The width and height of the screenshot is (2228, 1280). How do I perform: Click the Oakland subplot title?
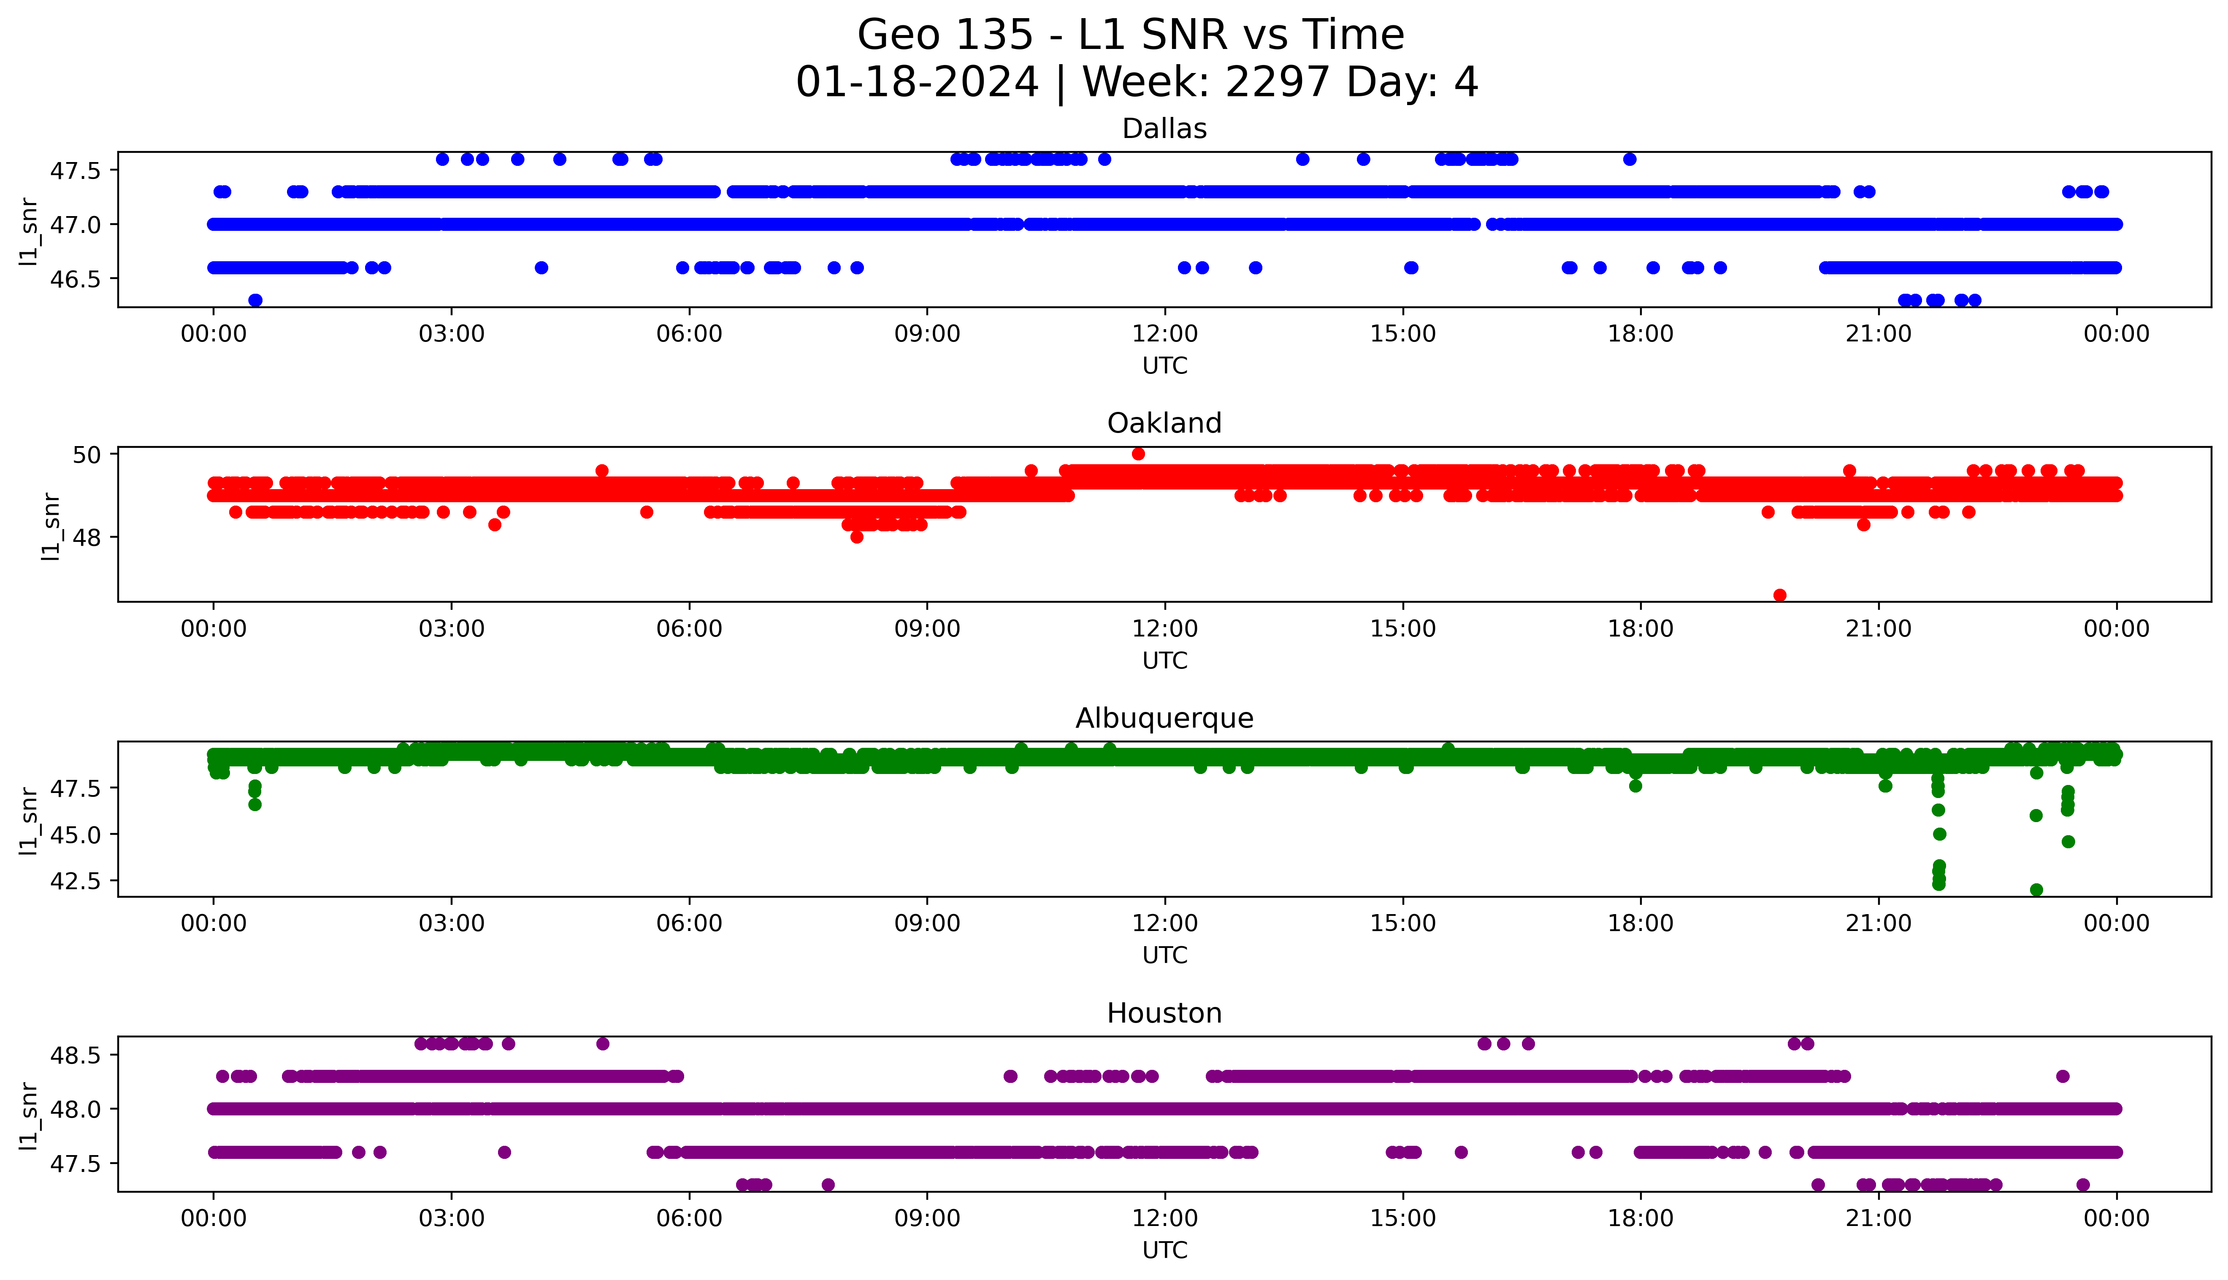(1164, 424)
